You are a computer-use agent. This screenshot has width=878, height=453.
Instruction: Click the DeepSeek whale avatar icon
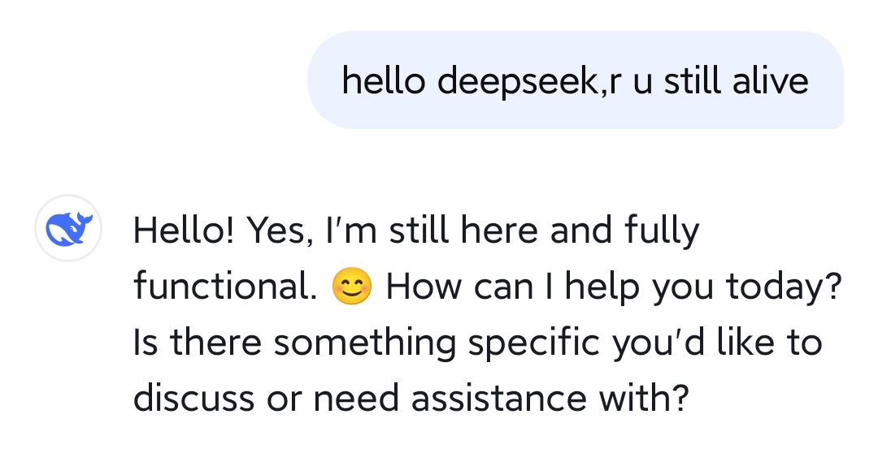point(68,229)
